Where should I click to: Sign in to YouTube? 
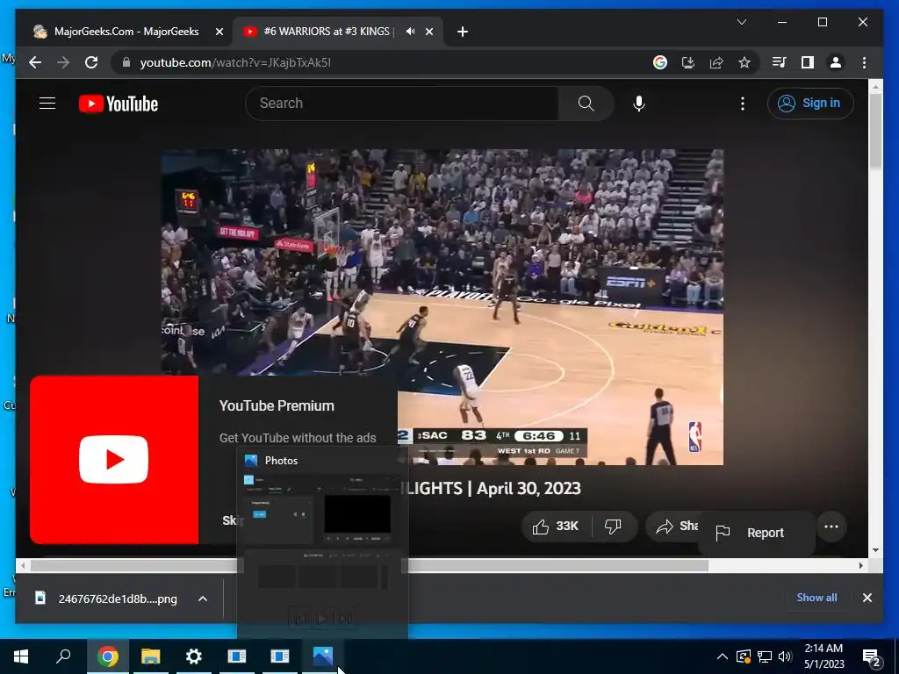(x=810, y=104)
